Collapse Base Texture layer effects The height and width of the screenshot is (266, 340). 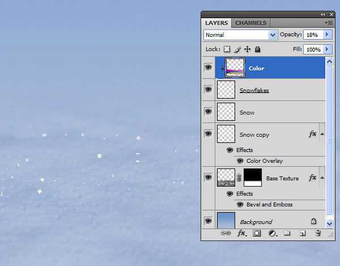coord(322,178)
